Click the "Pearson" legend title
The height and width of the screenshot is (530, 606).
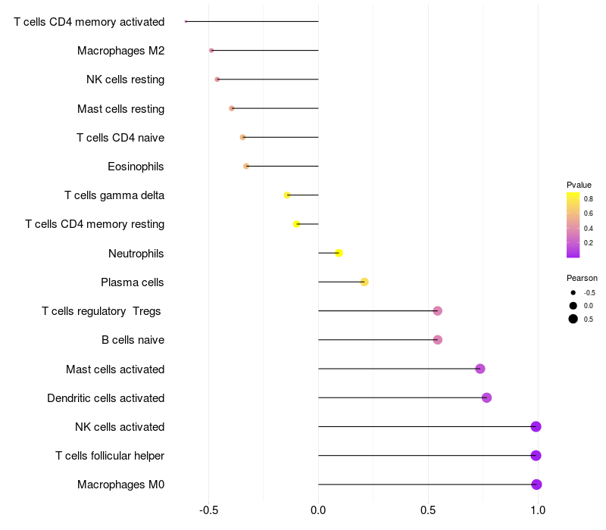coord(582,278)
